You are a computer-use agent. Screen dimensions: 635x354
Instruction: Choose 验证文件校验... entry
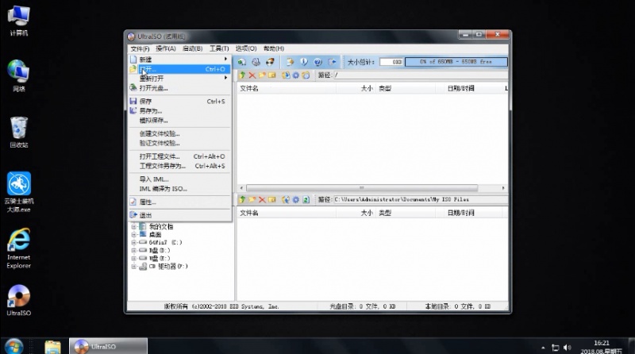[179, 144]
